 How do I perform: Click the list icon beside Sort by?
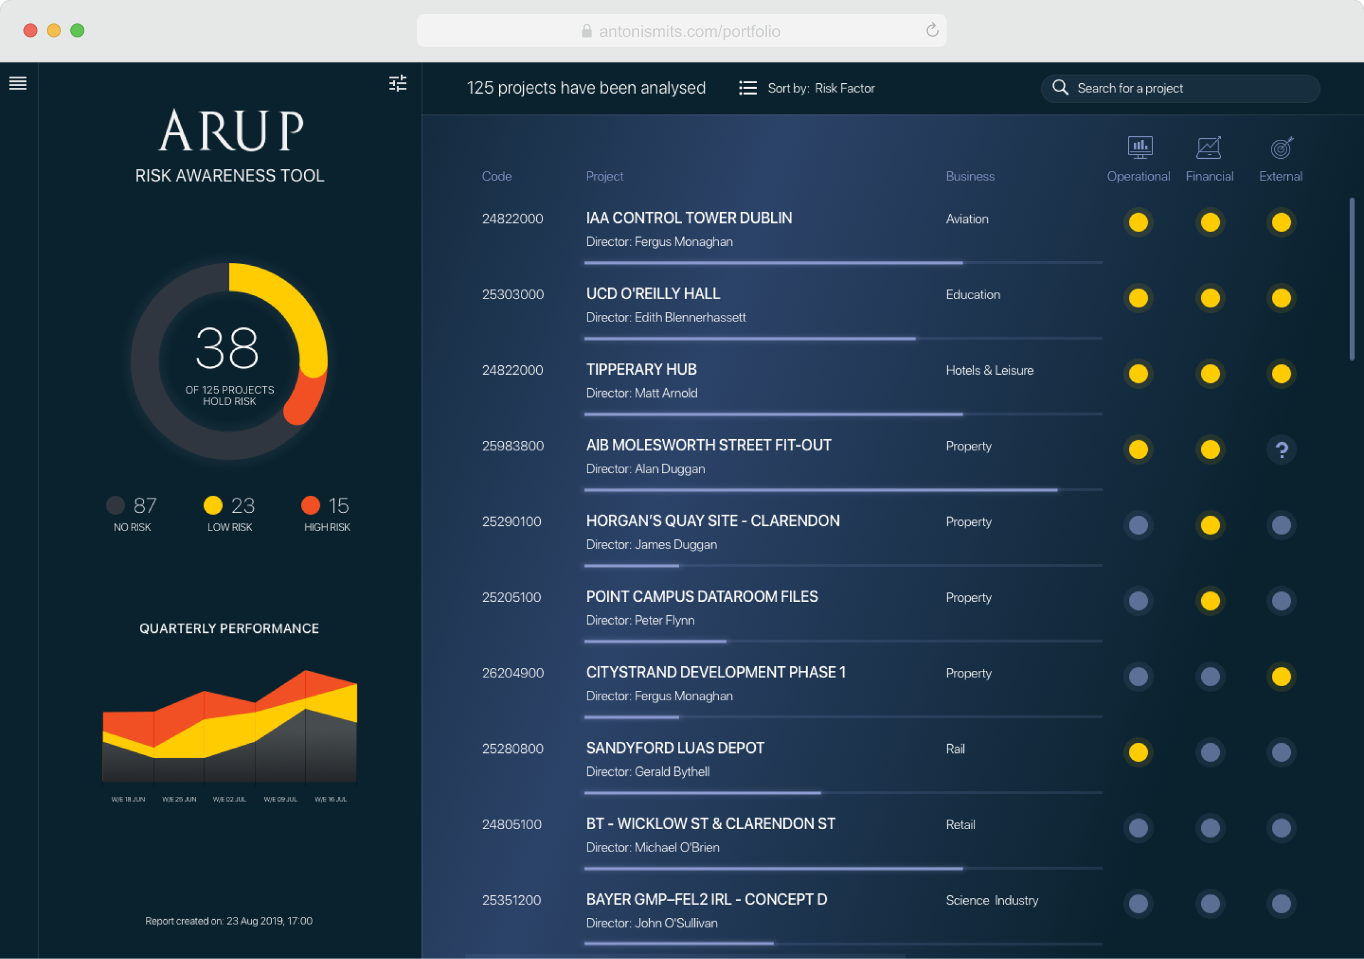tap(748, 88)
